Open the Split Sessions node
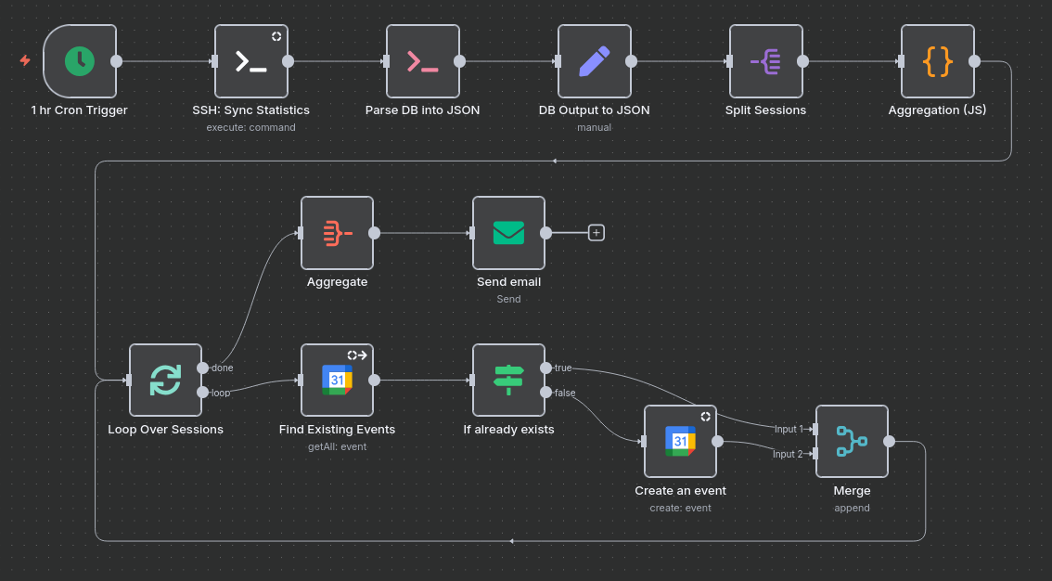 pyautogui.click(x=765, y=61)
